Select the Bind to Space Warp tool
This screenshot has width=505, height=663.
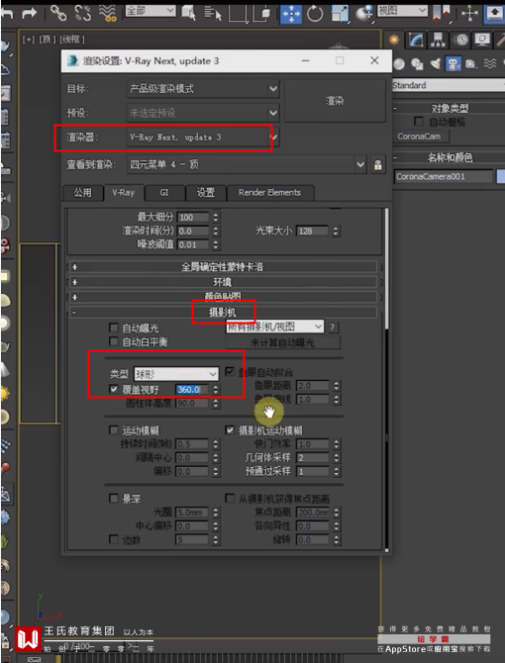107,13
